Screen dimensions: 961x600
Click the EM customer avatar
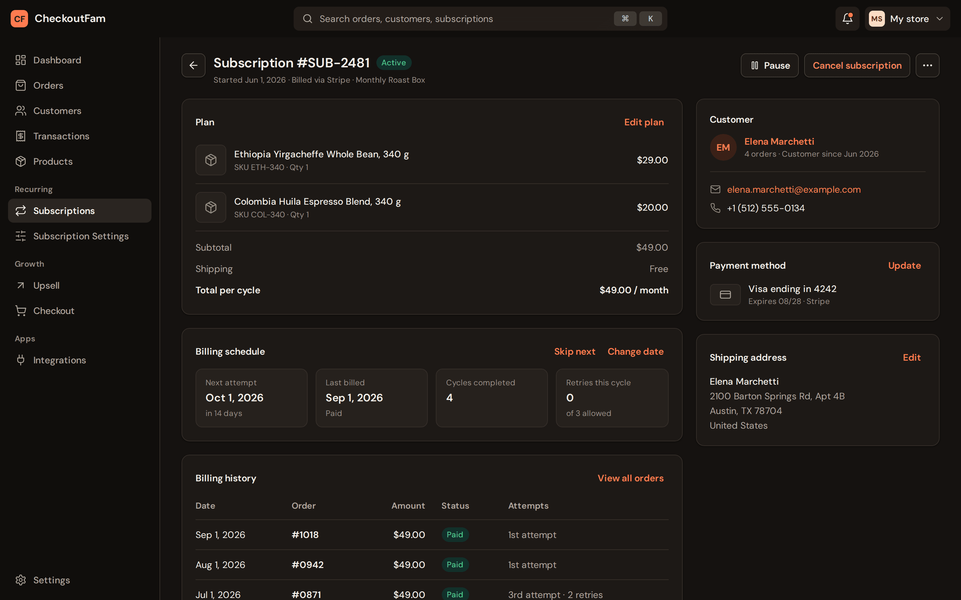click(x=723, y=147)
